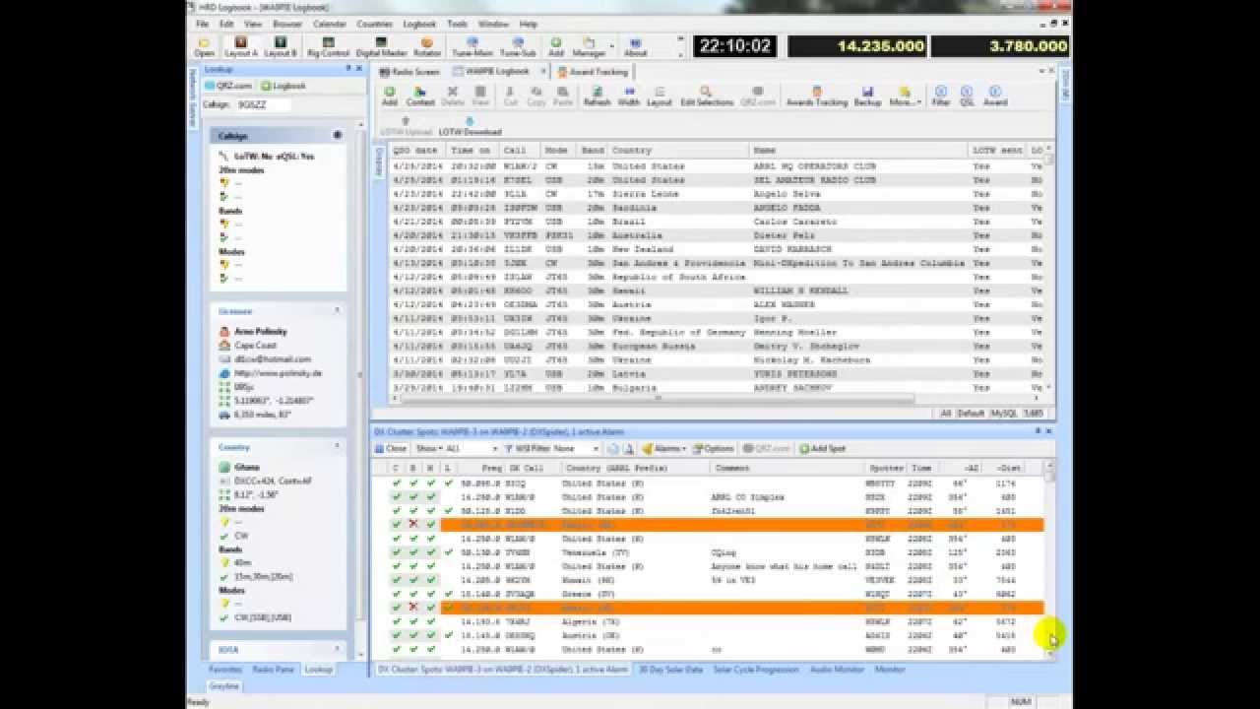
Task: Open a logbook with the Open toolbar icon
Action: coord(204,47)
